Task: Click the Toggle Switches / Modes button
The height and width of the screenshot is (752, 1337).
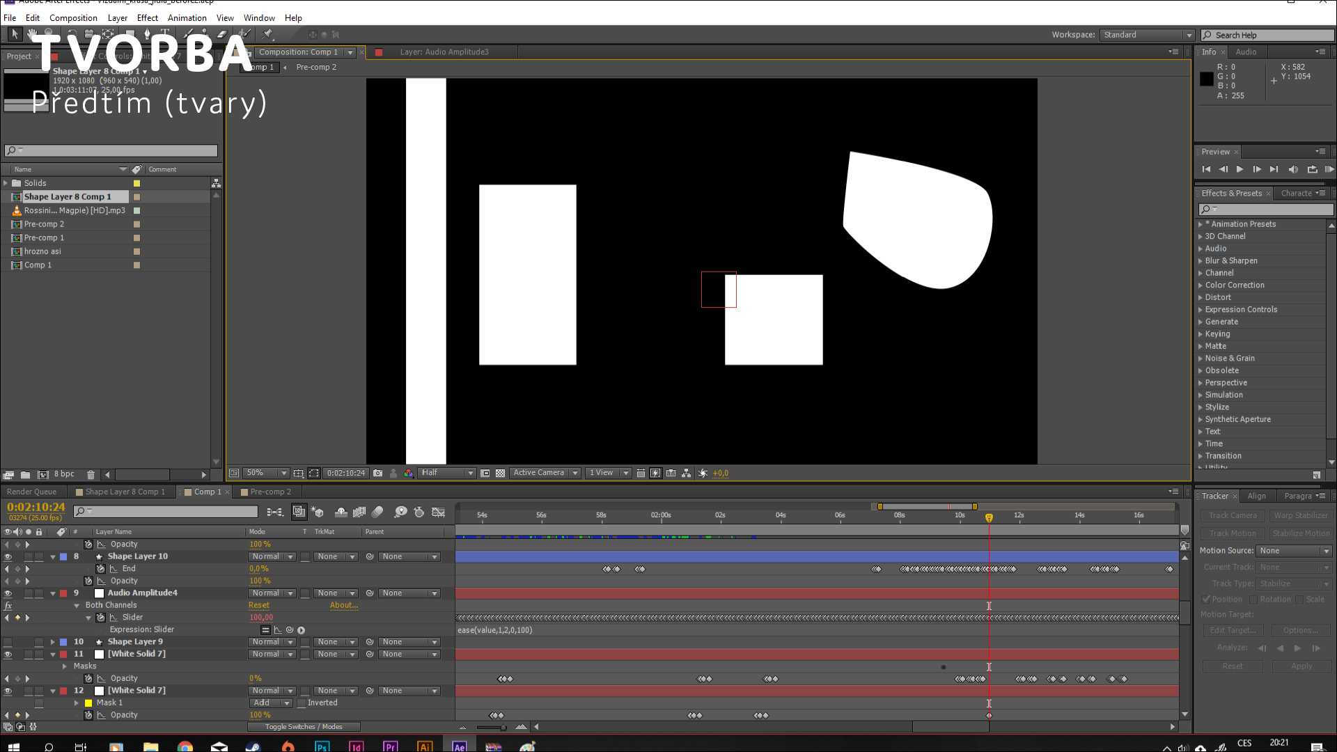Action: [x=304, y=727]
